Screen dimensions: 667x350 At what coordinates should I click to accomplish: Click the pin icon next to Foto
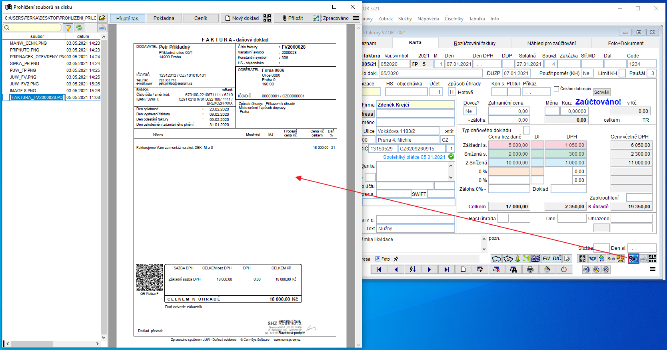pos(396,259)
